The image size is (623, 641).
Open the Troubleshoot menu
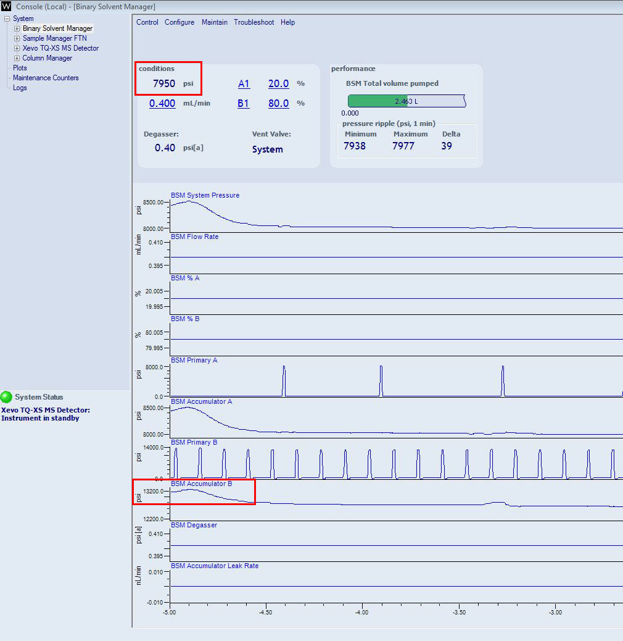[x=254, y=22]
